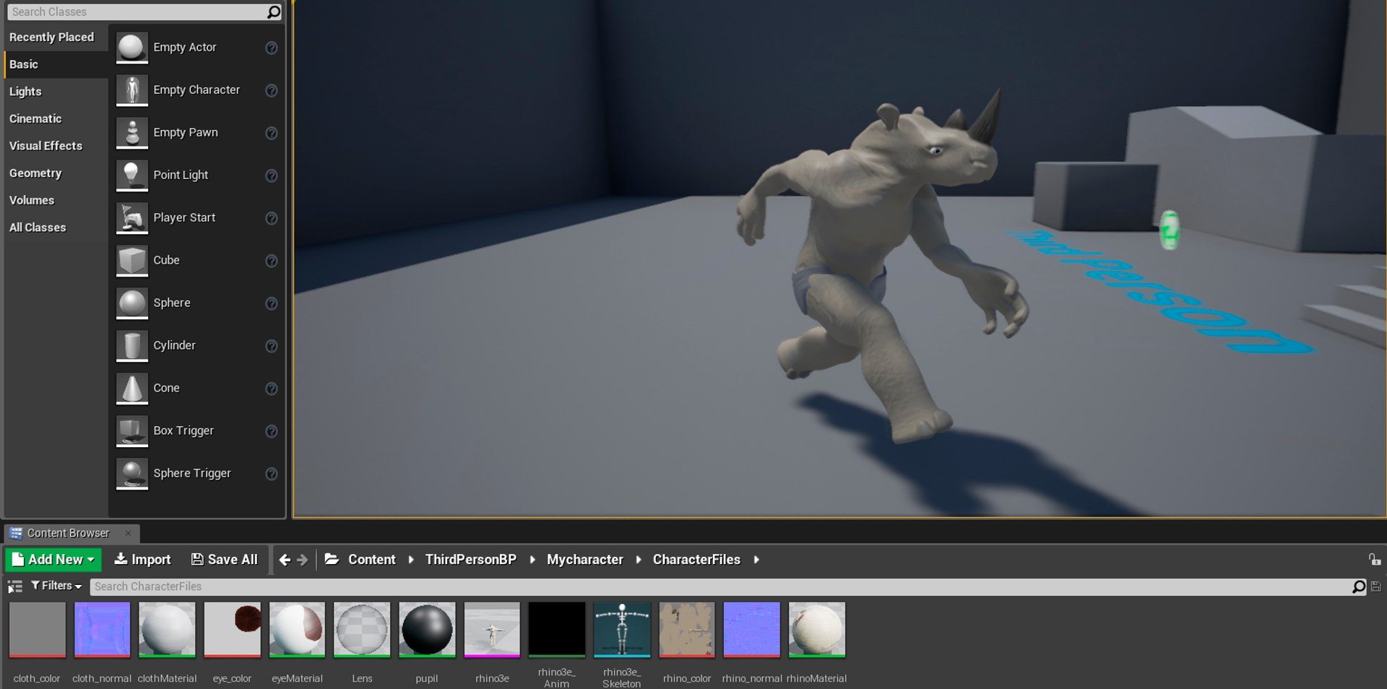Select the Empty Pawn icon
The image size is (1387, 689).
[x=132, y=133]
